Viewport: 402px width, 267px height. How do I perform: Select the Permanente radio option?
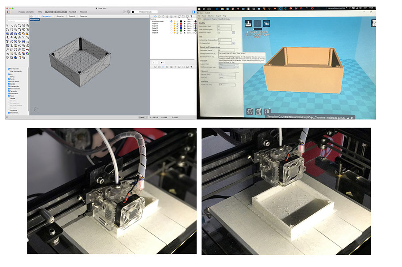point(9,69)
